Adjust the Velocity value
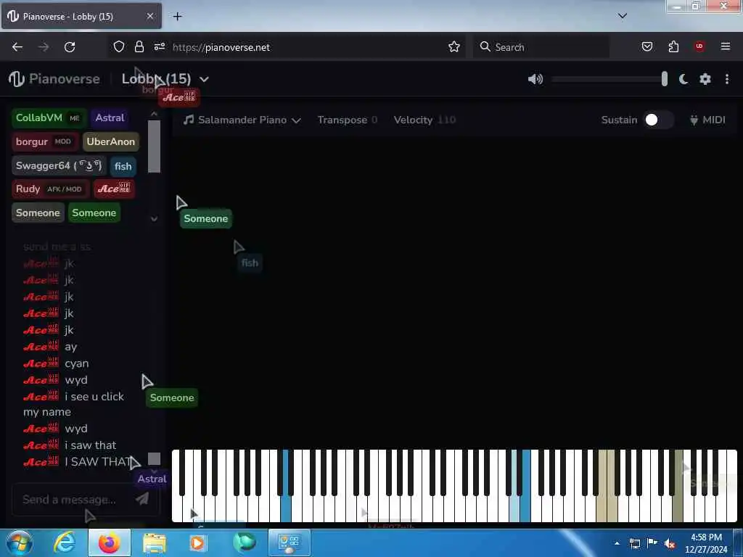This screenshot has width=743, height=557. click(x=424, y=120)
